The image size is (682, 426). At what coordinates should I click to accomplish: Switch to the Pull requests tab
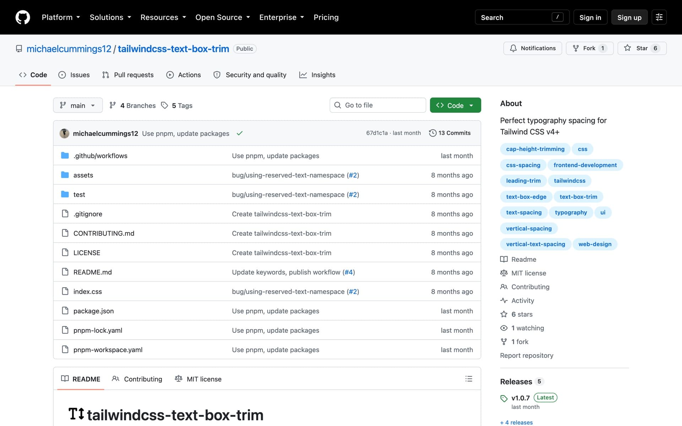128,75
